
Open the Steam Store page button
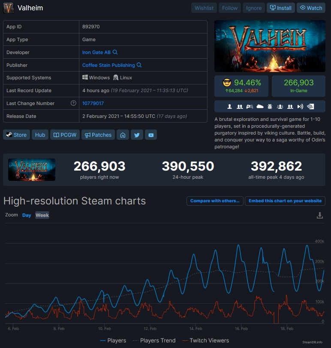pyautogui.click(x=16, y=135)
